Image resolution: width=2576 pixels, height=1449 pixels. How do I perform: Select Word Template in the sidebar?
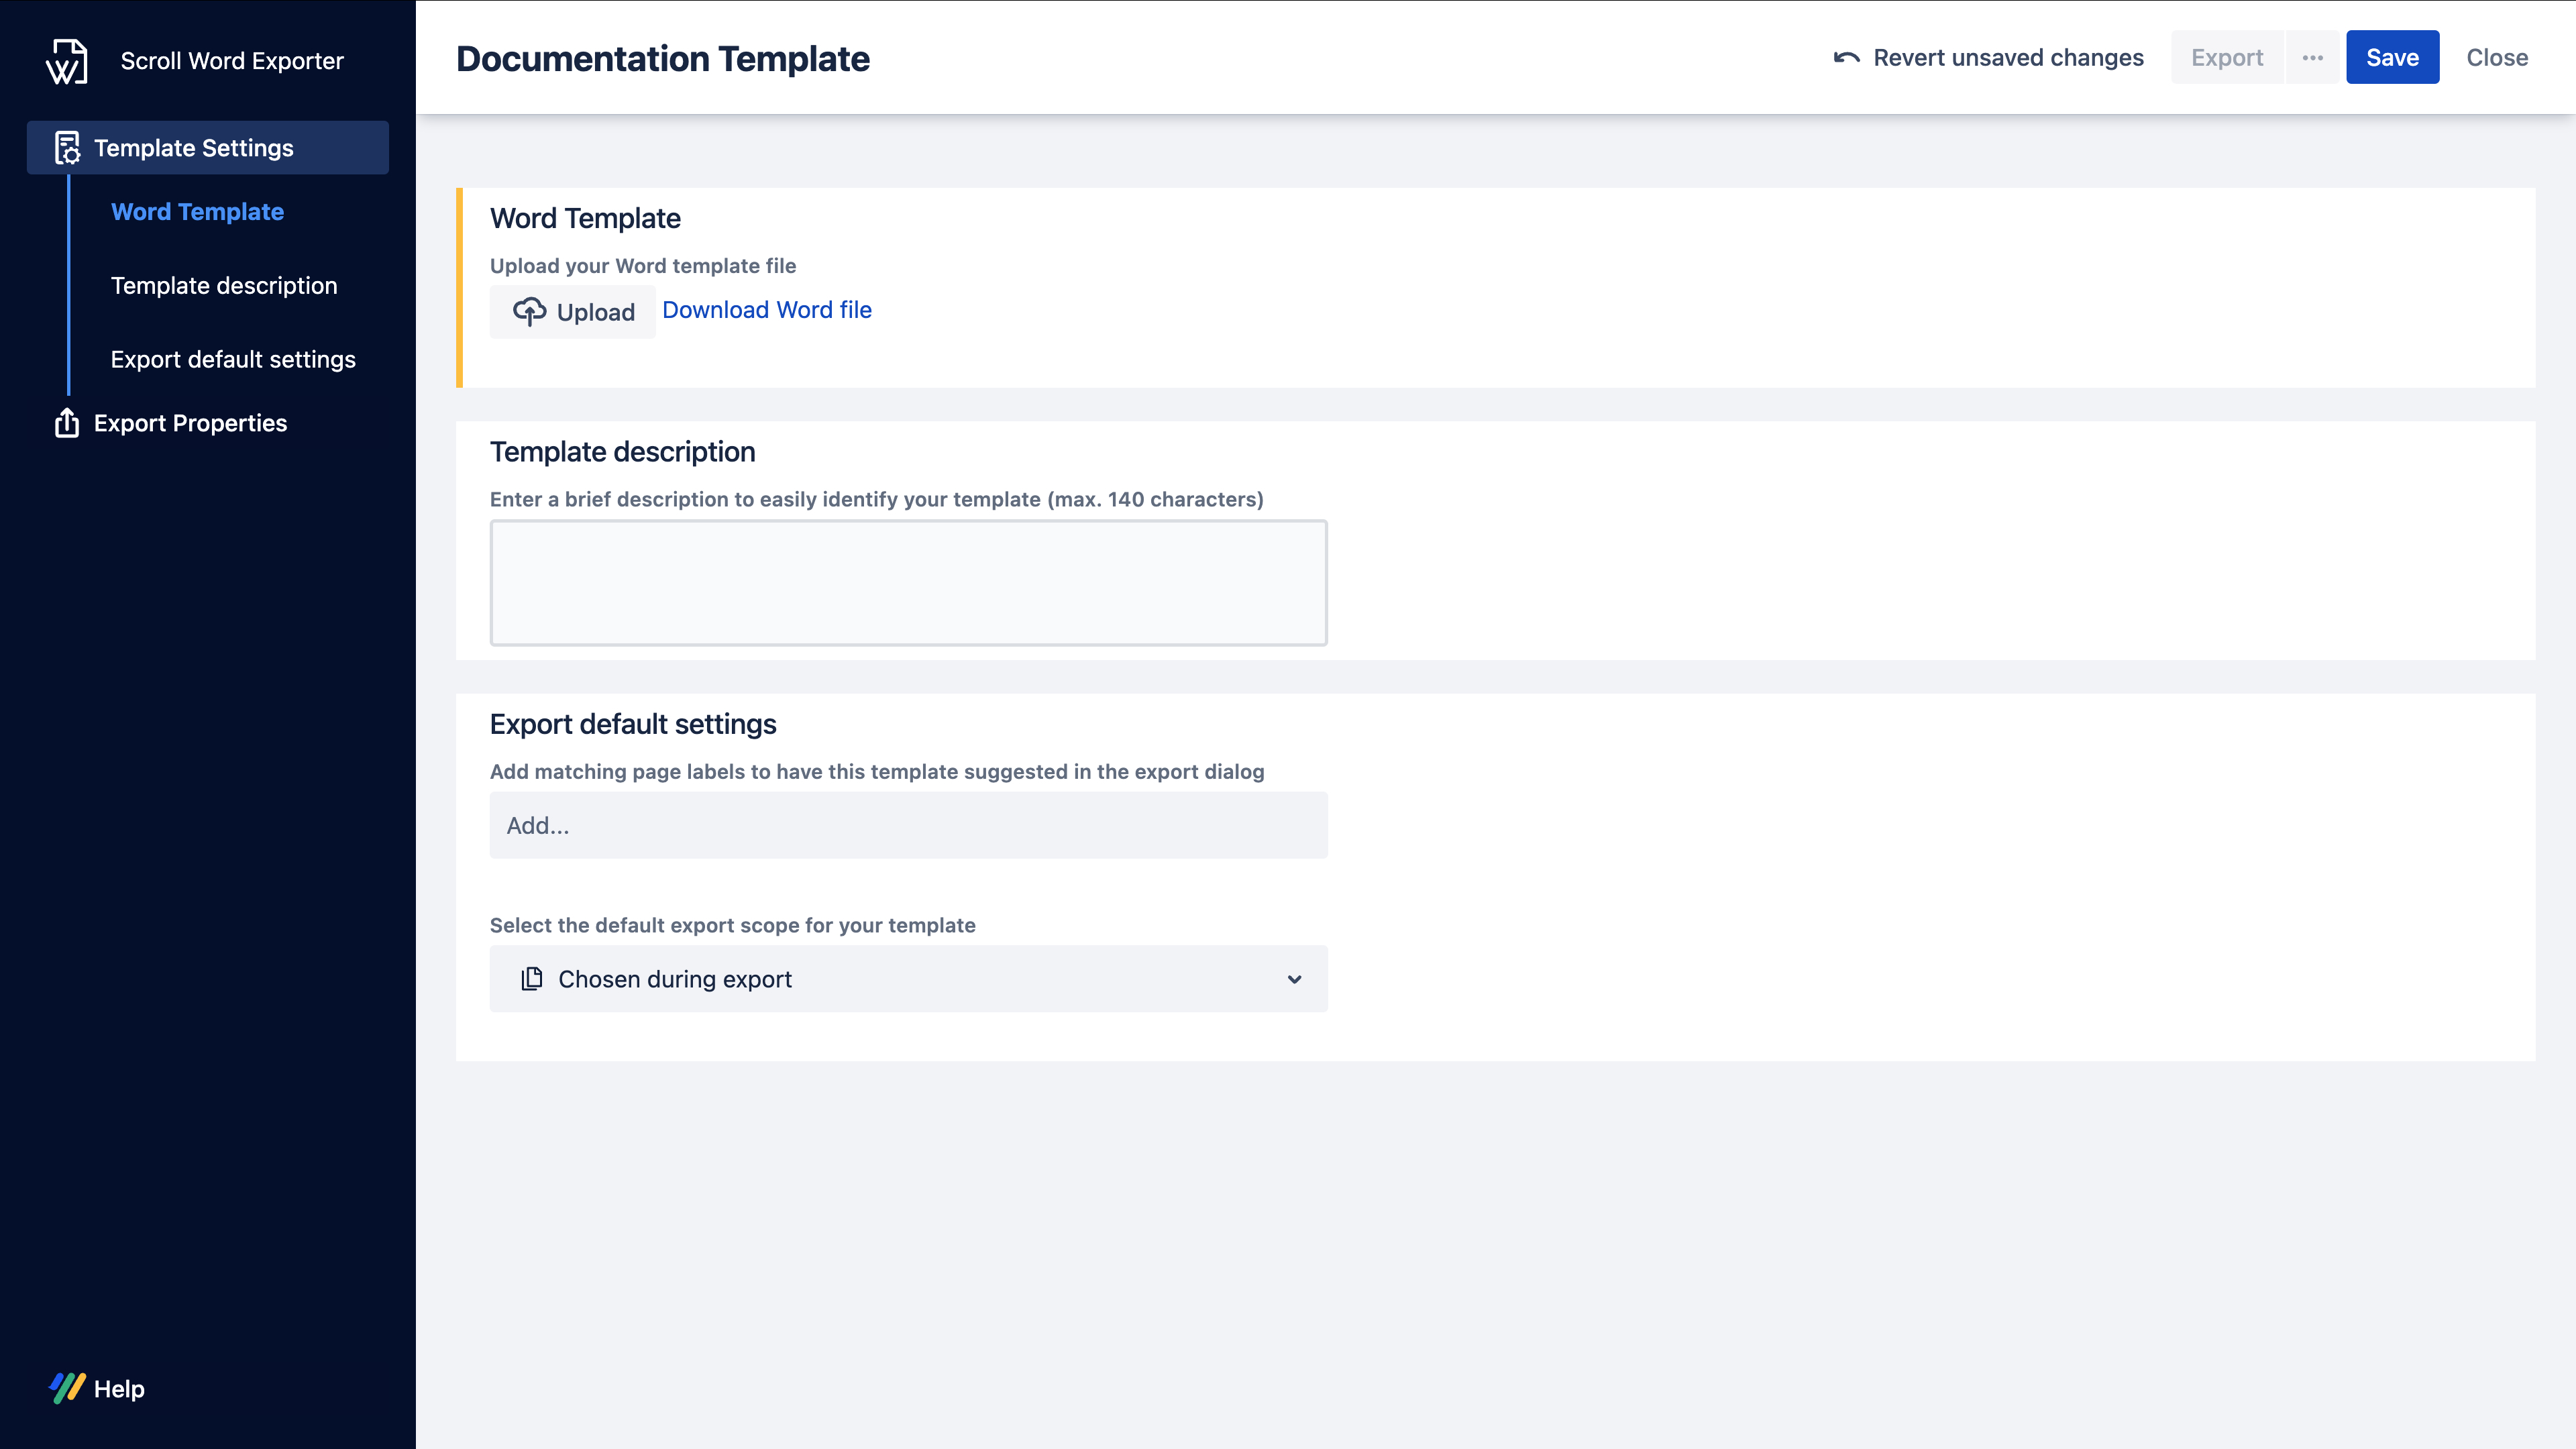pyautogui.click(x=197, y=212)
